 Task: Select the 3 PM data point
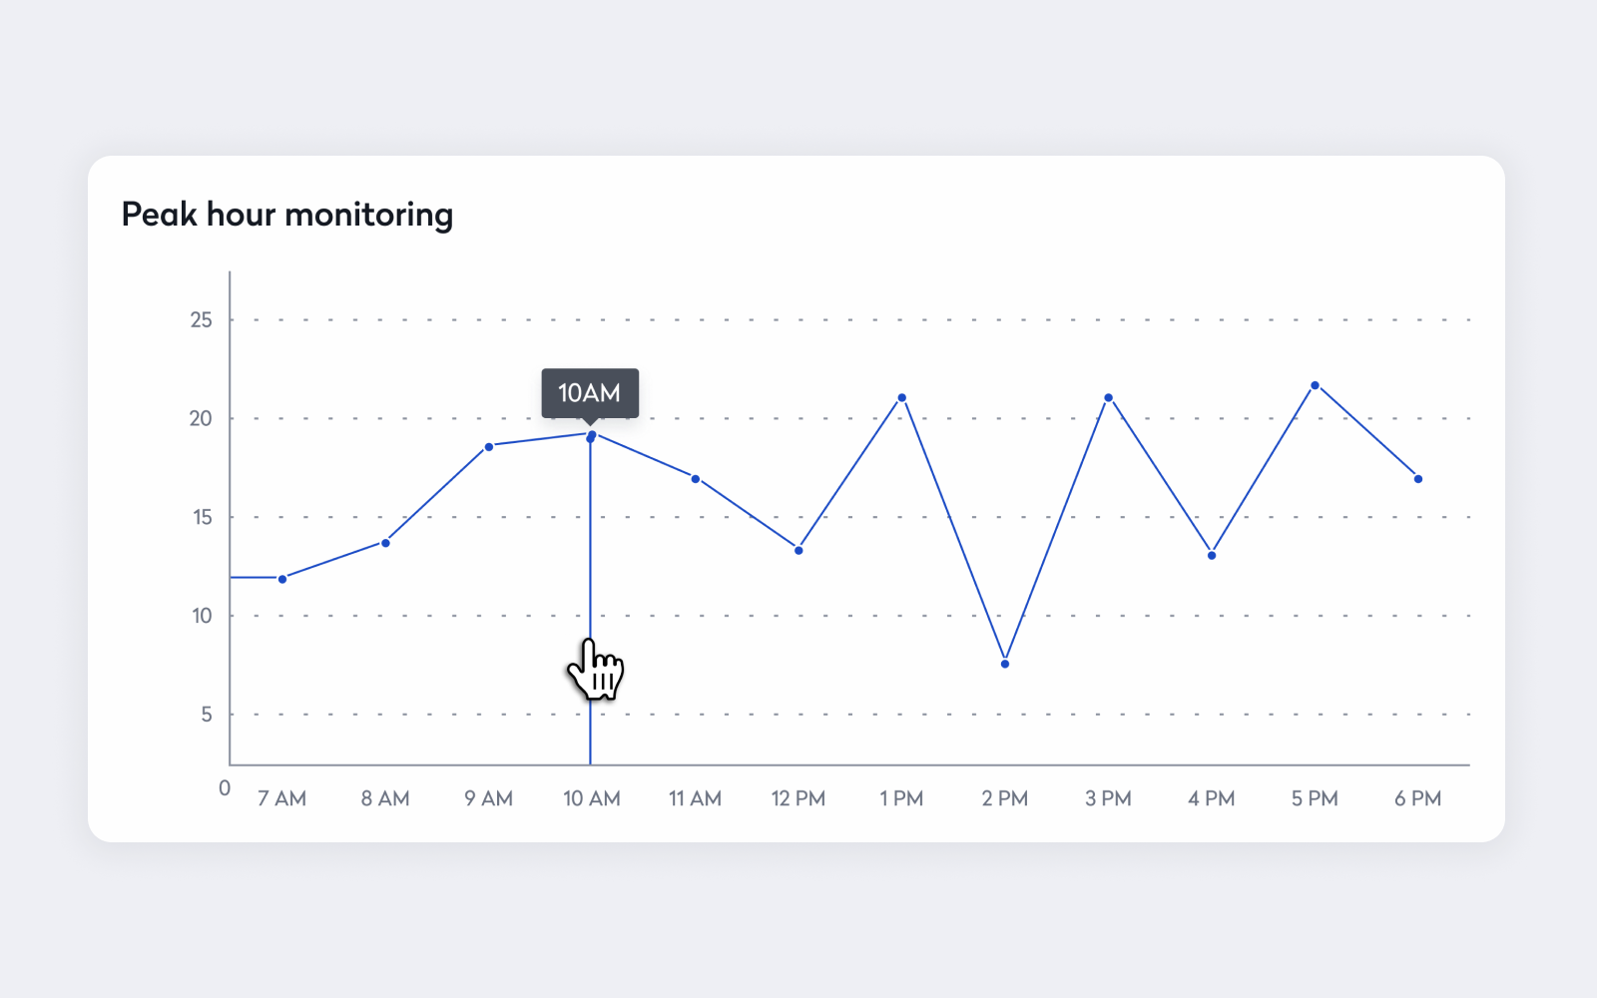[x=1109, y=398]
